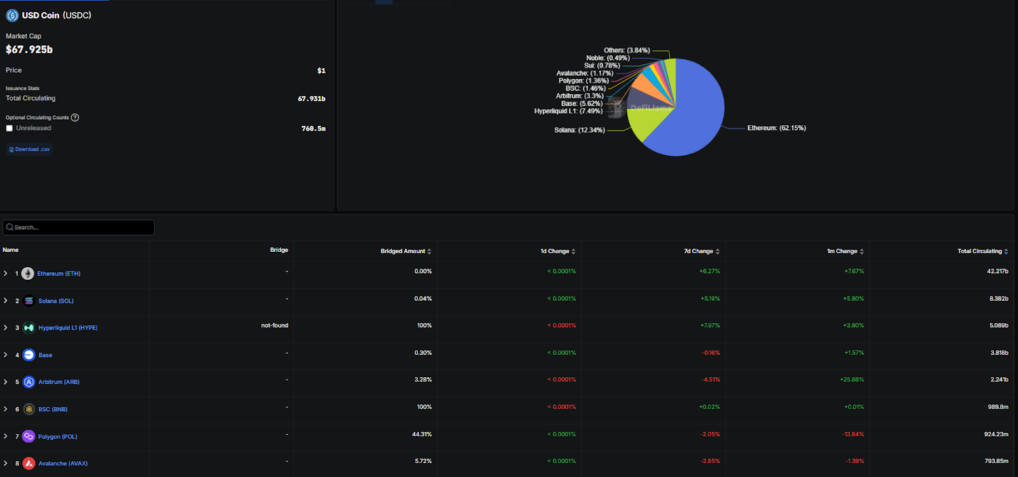Expand the Ethereum row chevron
The image size is (1018, 477).
click(x=6, y=273)
